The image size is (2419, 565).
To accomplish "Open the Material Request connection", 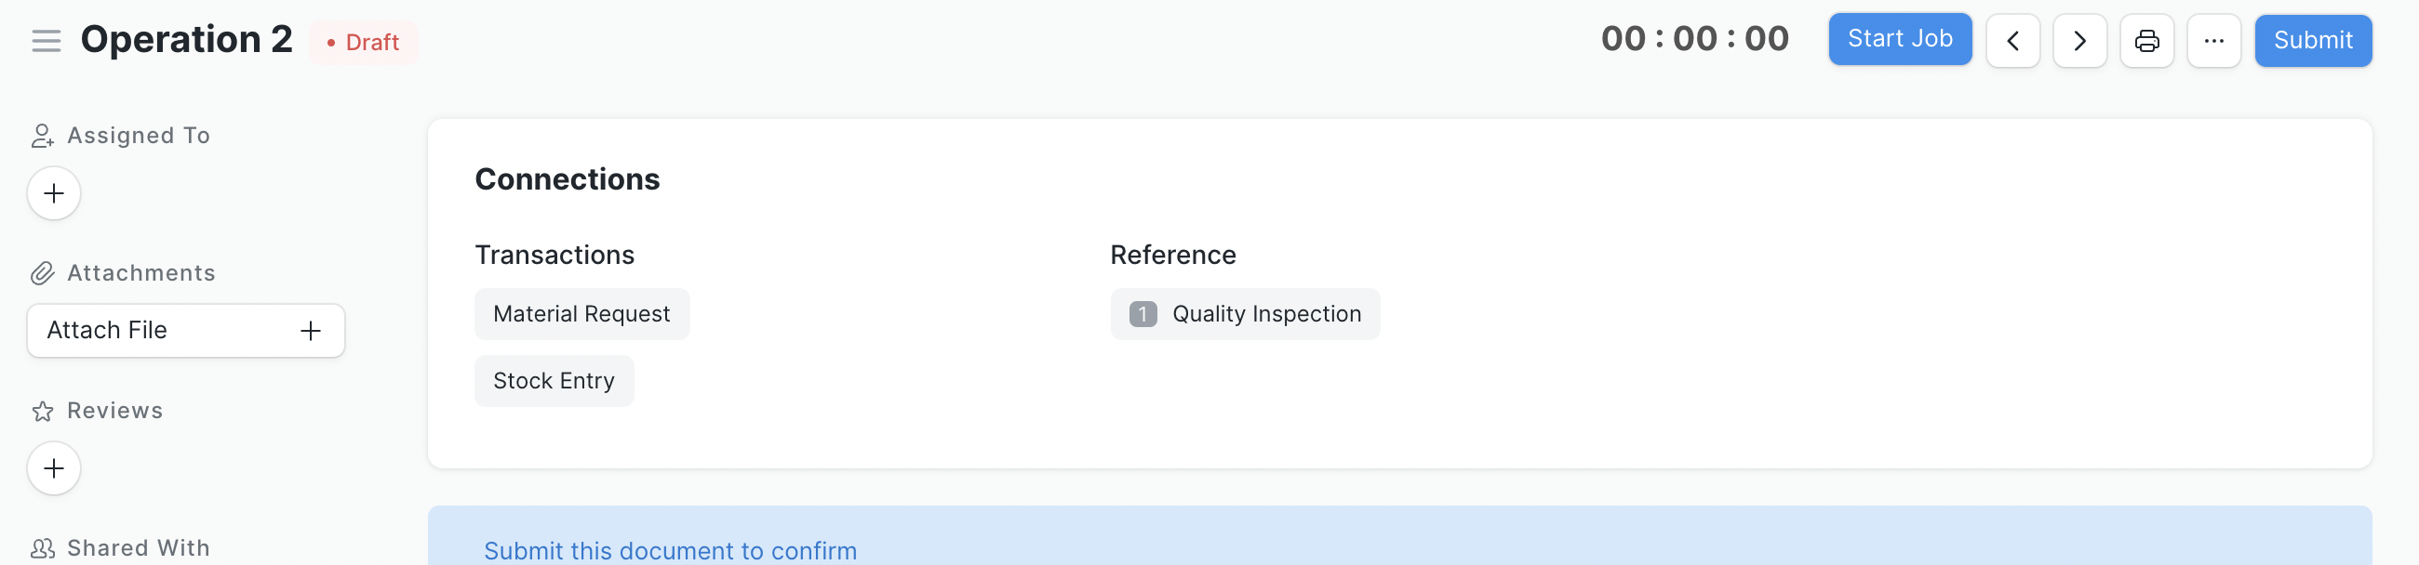I will 581,314.
